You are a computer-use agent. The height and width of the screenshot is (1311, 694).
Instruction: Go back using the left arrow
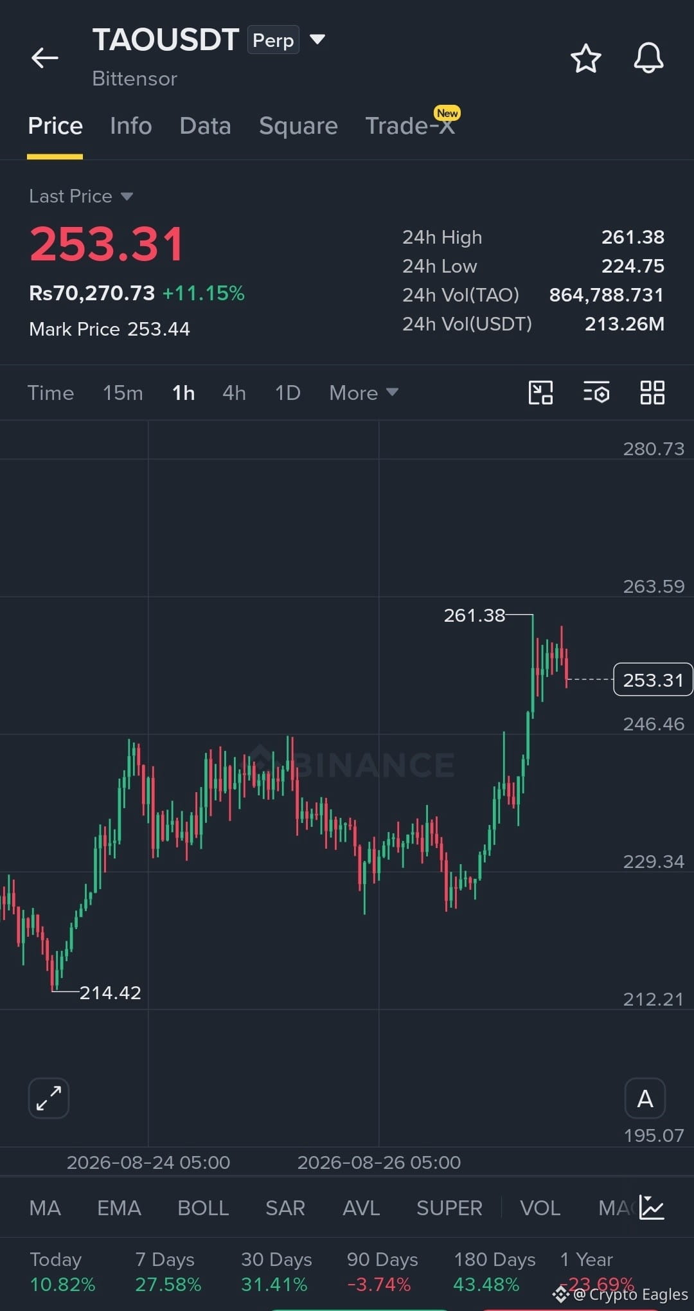(x=45, y=58)
